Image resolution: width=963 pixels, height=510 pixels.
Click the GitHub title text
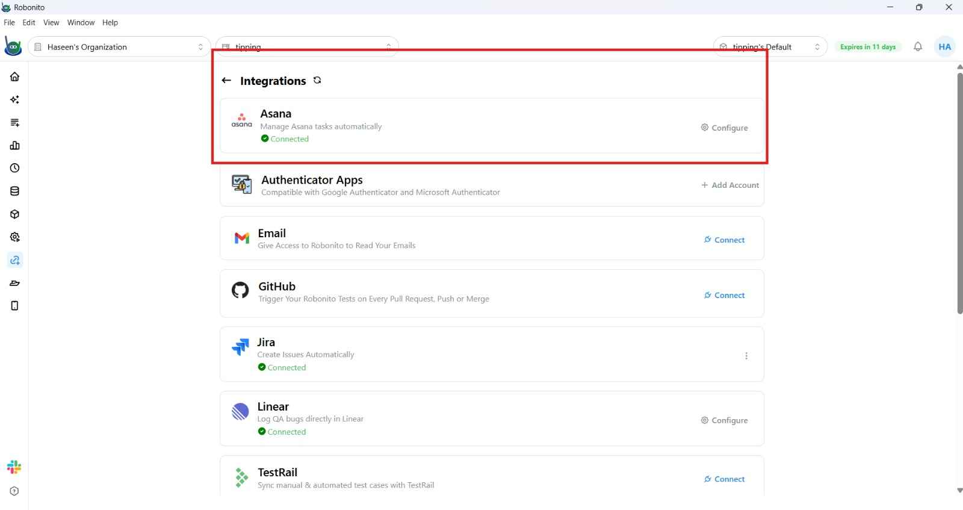pos(277,287)
